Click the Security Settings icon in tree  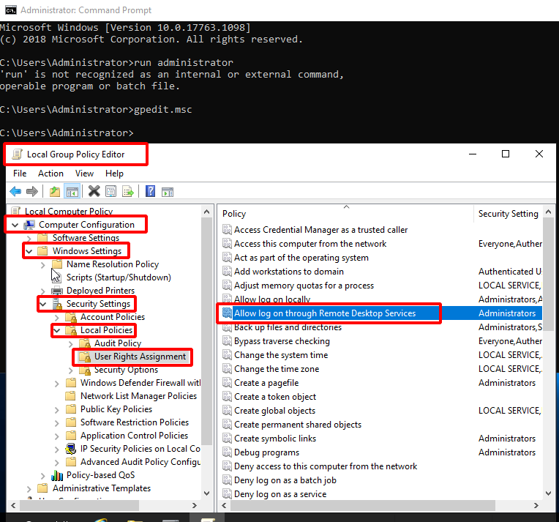(x=57, y=304)
